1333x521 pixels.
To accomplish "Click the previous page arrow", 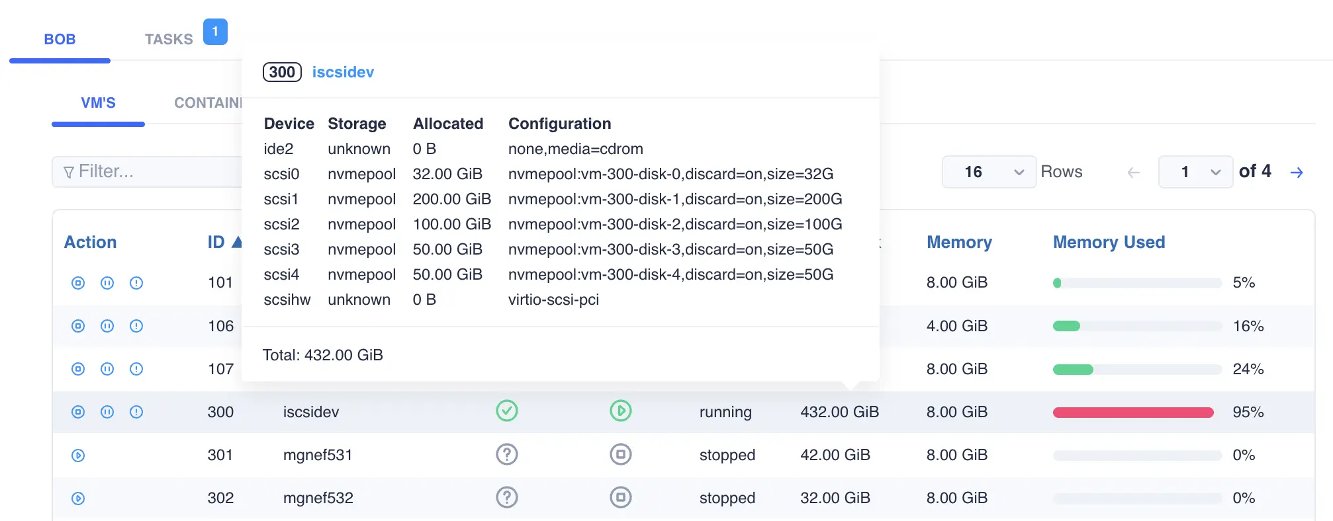I will pos(1134,173).
